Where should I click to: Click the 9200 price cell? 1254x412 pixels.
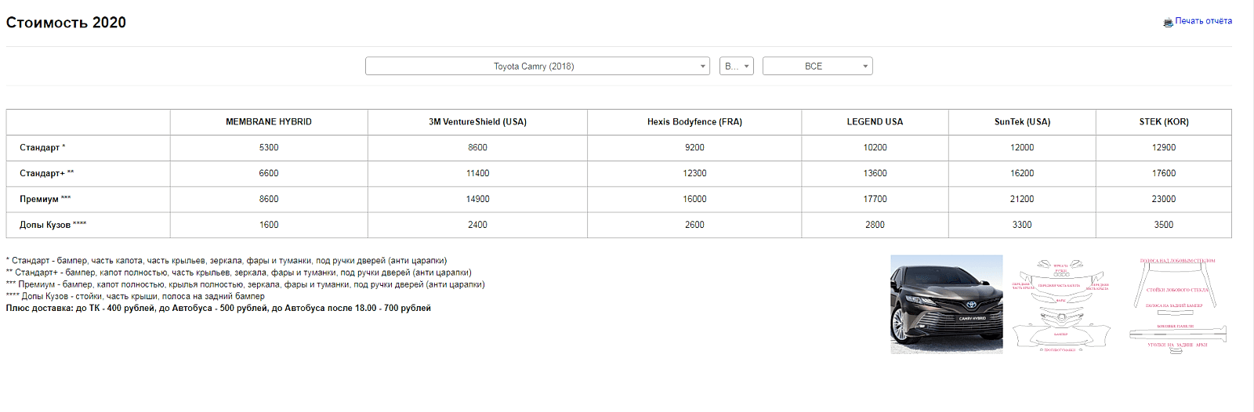[694, 148]
